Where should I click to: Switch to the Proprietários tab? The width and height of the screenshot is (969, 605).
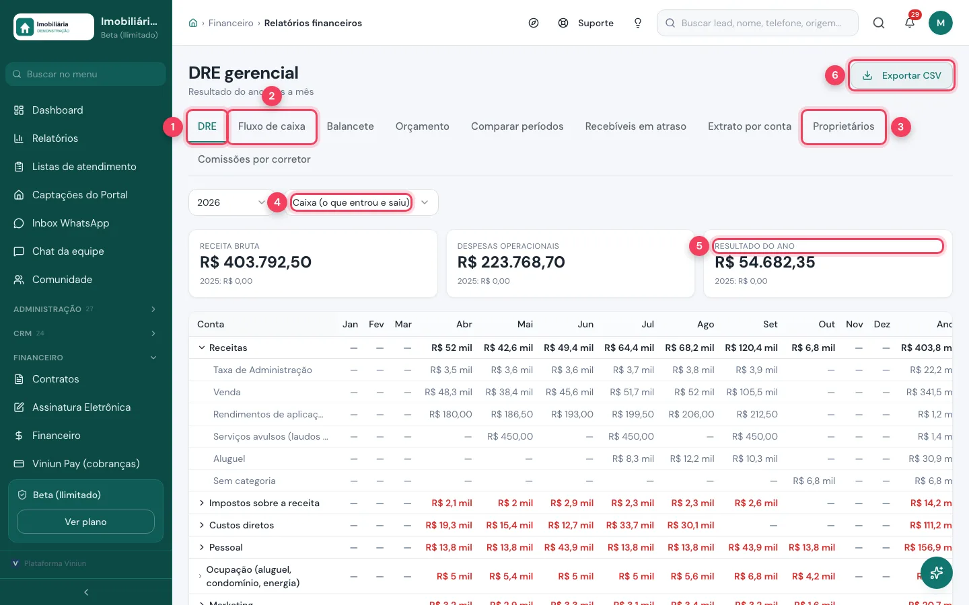click(844, 126)
